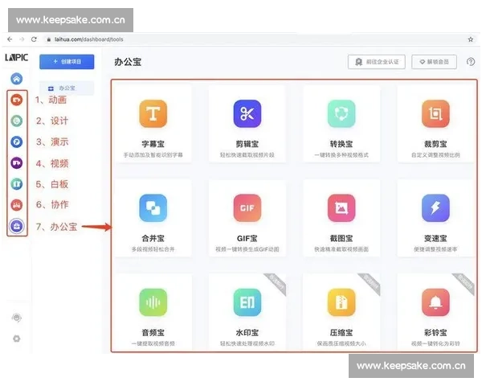Open the 音频宝 audio waveform icon

pyautogui.click(x=153, y=302)
